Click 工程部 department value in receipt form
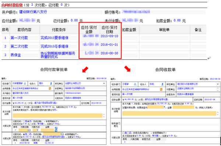 126,84
